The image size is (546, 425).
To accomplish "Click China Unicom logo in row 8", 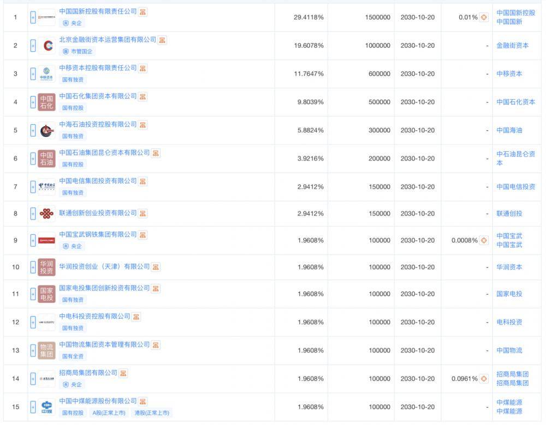I will coord(47,213).
